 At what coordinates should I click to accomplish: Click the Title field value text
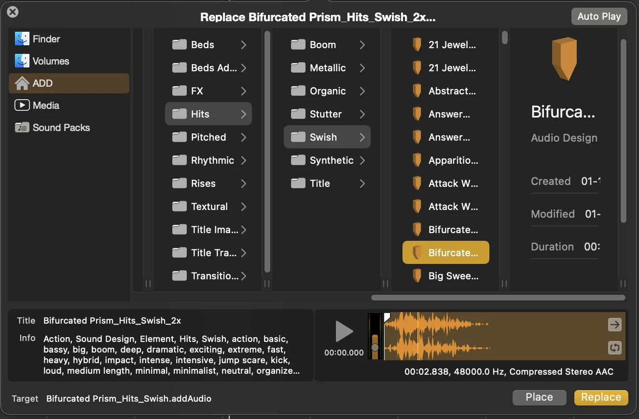click(x=112, y=321)
